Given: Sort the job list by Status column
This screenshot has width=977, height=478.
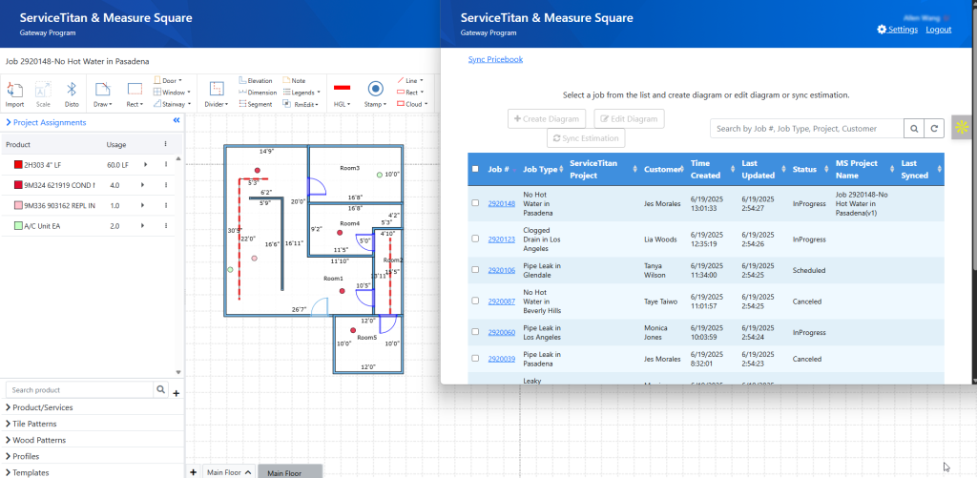Looking at the screenshot, I should tap(809, 169).
